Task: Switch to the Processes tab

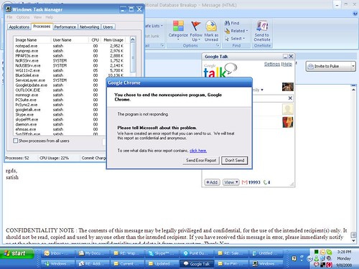Action: pos(42,27)
